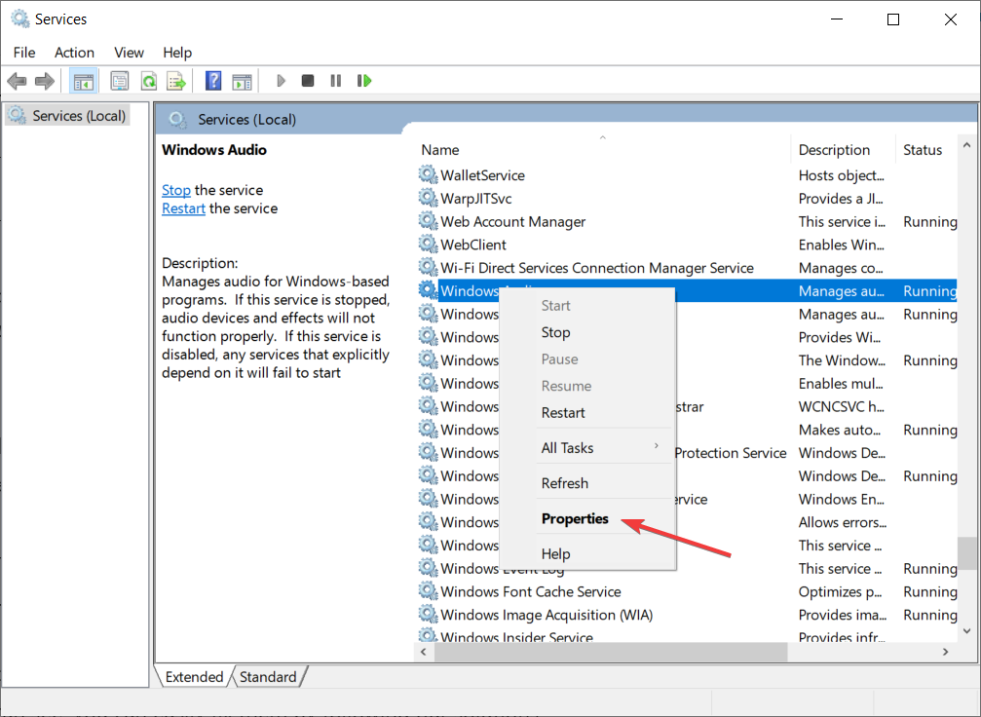Image resolution: width=981 pixels, height=717 pixels.
Task: Click the WarpJITSvc gear icon
Action: point(428,198)
